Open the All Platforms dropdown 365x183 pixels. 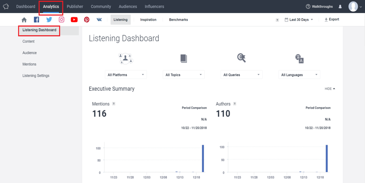pyautogui.click(x=126, y=75)
